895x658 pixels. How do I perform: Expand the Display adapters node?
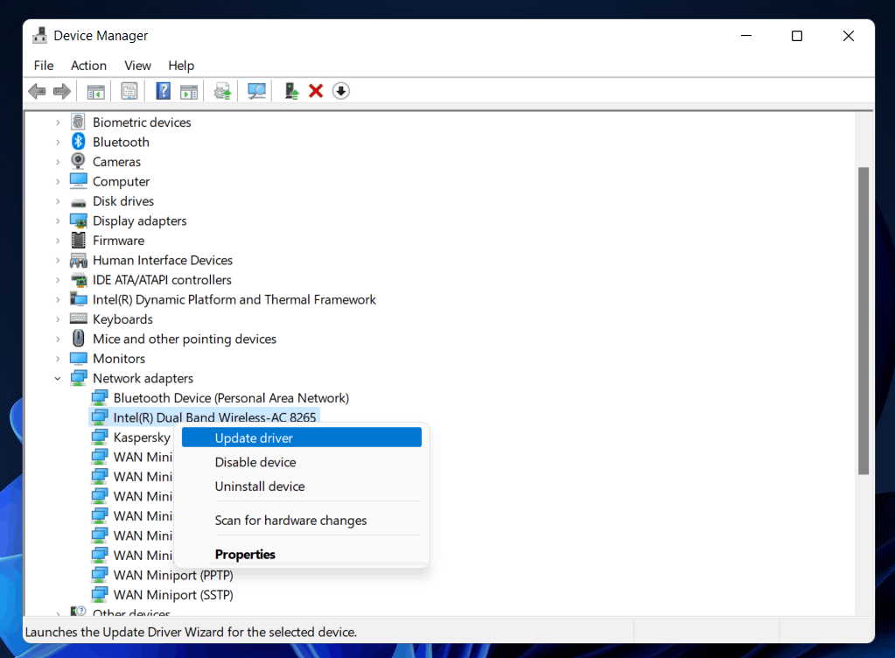(58, 220)
